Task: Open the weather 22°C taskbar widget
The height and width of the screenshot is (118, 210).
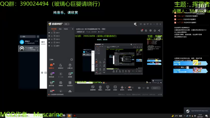Action: (x=177, y=116)
